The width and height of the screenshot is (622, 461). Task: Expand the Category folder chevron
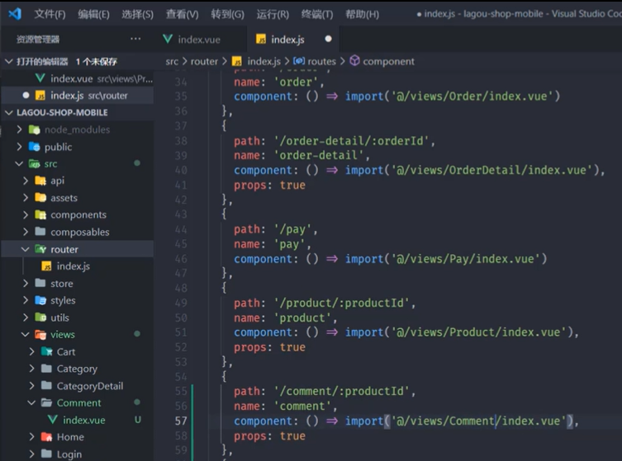[31, 369]
